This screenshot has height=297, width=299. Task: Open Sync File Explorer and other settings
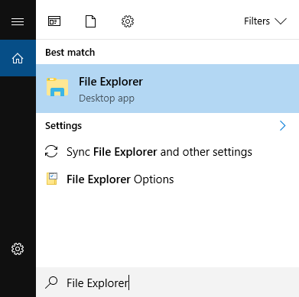pyautogui.click(x=167, y=152)
